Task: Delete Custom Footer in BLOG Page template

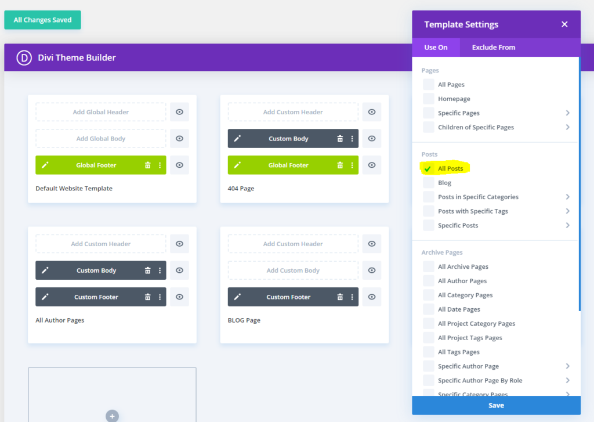Action: tap(340, 297)
